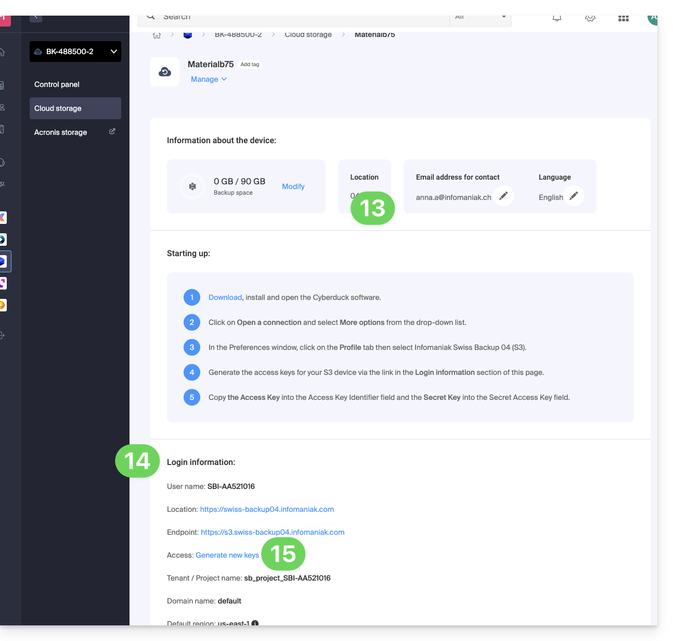Click the Modify backup space link
This screenshot has height=641, width=673.
(293, 186)
